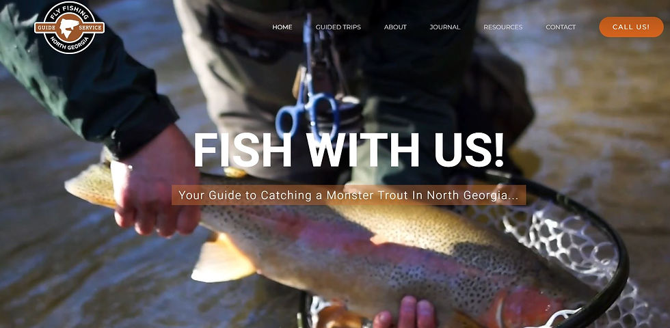Click the orange CALL US! button
This screenshot has width=670, height=328.
click(x=631, y=27)
